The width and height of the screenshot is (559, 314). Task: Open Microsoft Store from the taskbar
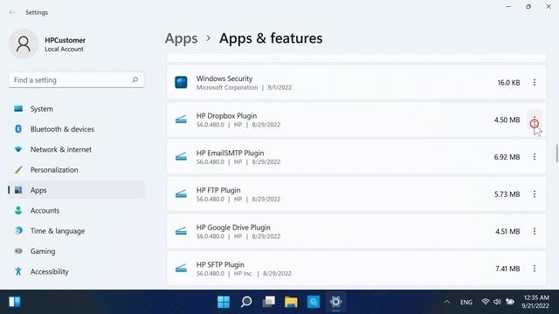point(314,302)
